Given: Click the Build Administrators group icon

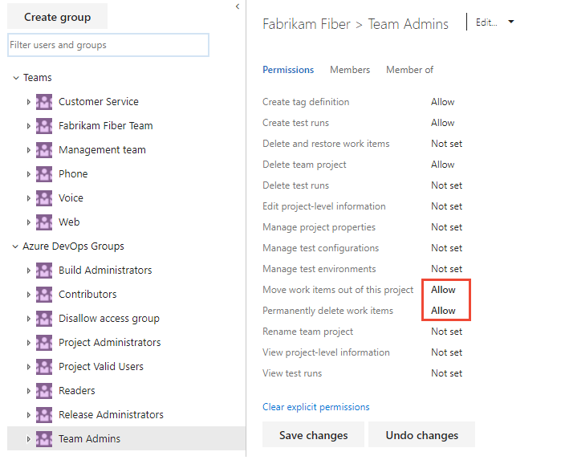Looking at the screenshot, I should (44, 271).
